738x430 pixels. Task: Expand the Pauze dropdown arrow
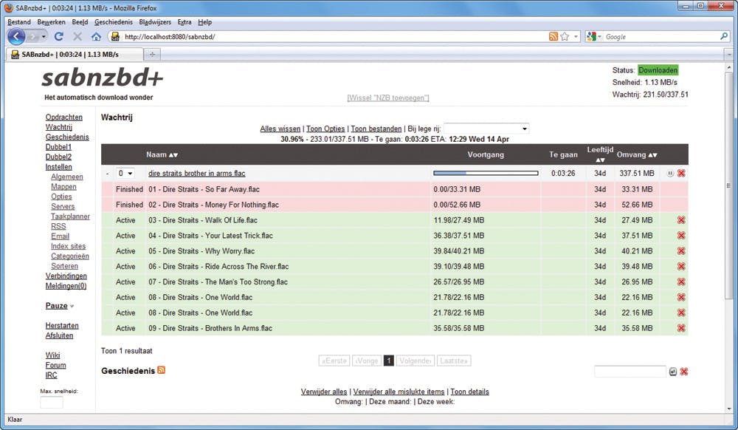tap(72, 306)
